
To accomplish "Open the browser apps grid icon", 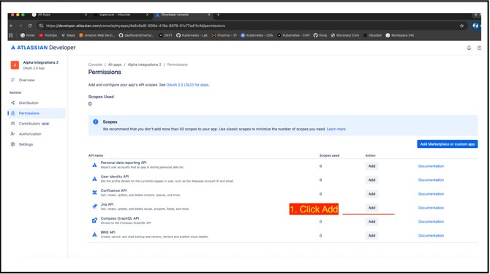I will [11, 35].
